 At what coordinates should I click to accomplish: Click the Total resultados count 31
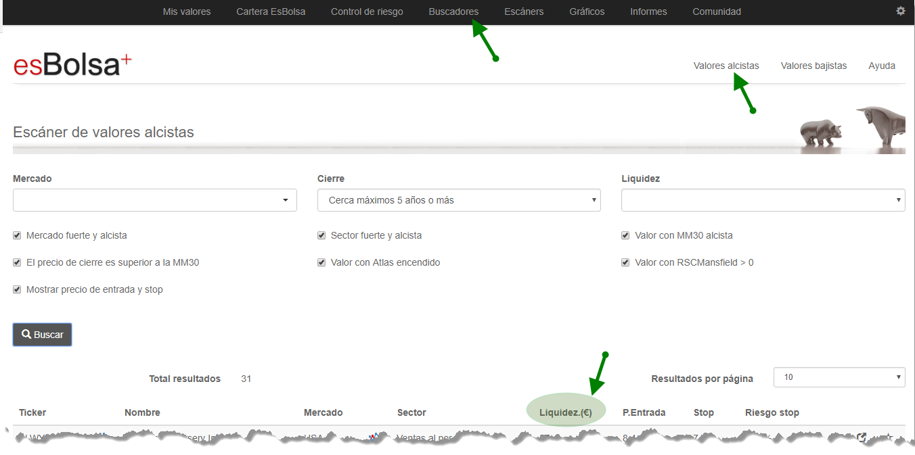point(246,379)
